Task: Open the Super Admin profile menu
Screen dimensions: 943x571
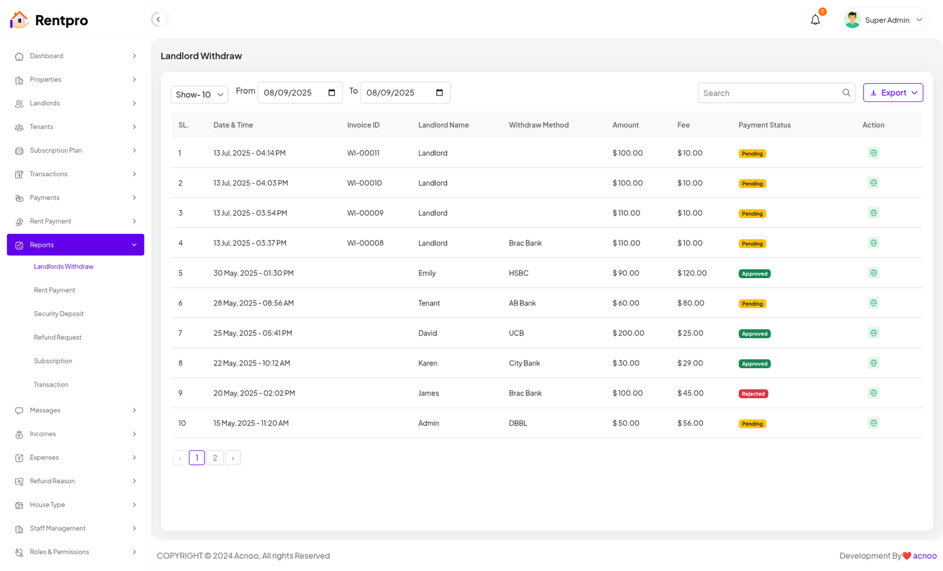Action: 886,20
